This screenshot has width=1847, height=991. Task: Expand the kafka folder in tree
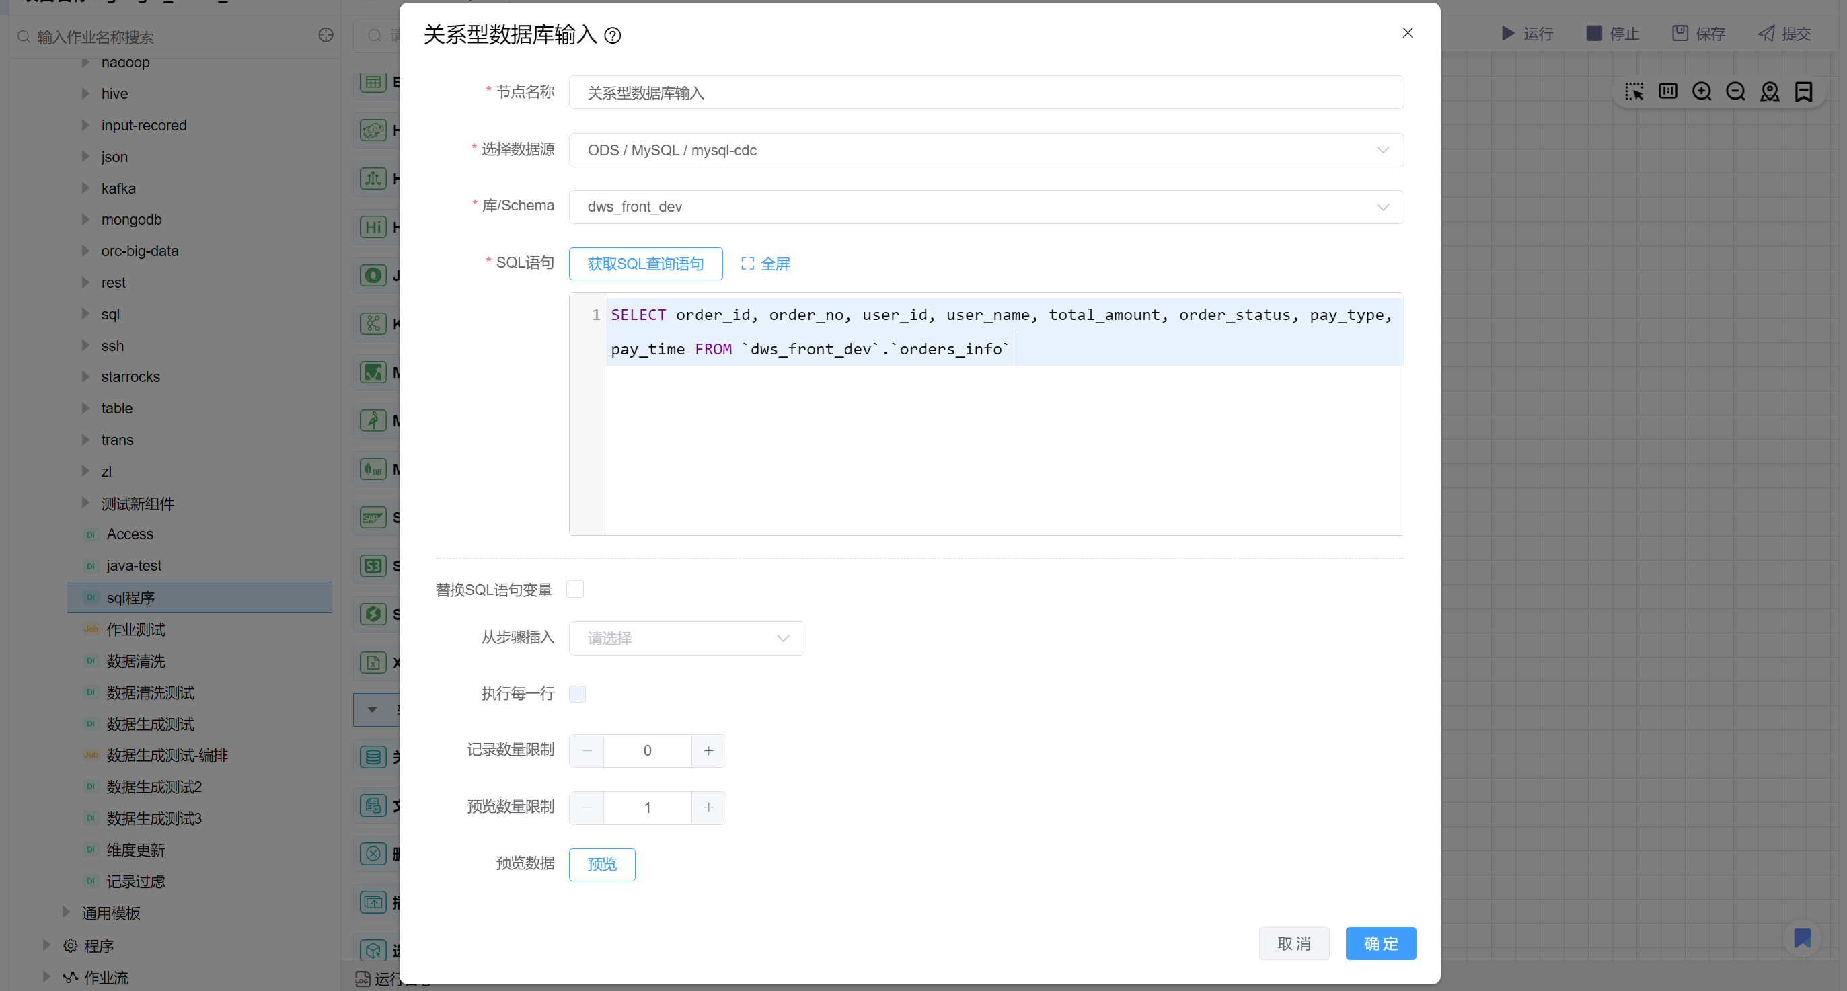86,188
